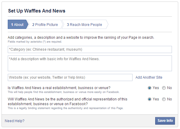Select Yes for real establishment question

[149, 88]
